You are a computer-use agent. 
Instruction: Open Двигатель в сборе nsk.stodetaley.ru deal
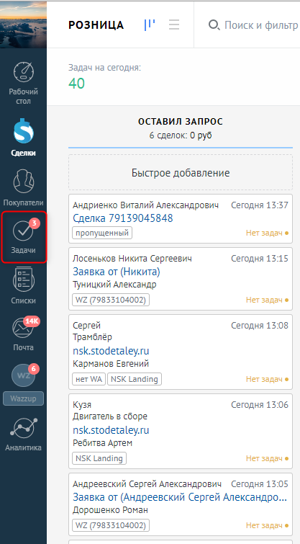111,430
